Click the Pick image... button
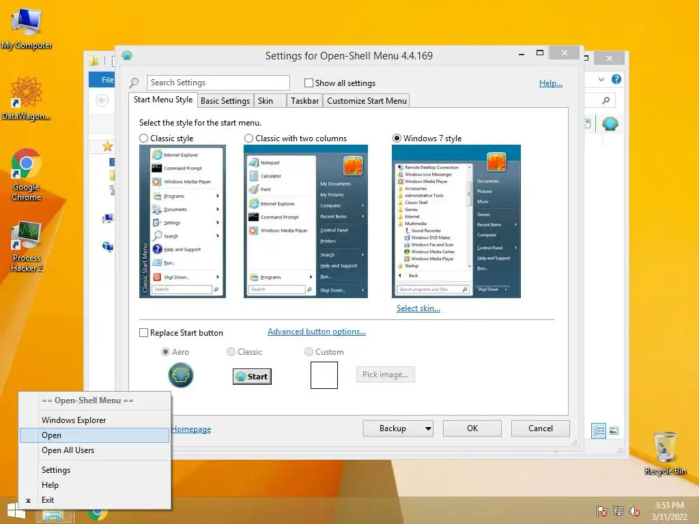Screen dimensions: 699x524 (x=386, y=375)
